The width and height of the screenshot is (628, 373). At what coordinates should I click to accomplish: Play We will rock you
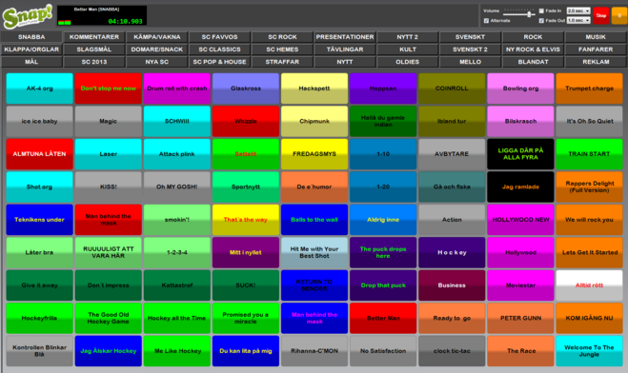click(589, 220)
